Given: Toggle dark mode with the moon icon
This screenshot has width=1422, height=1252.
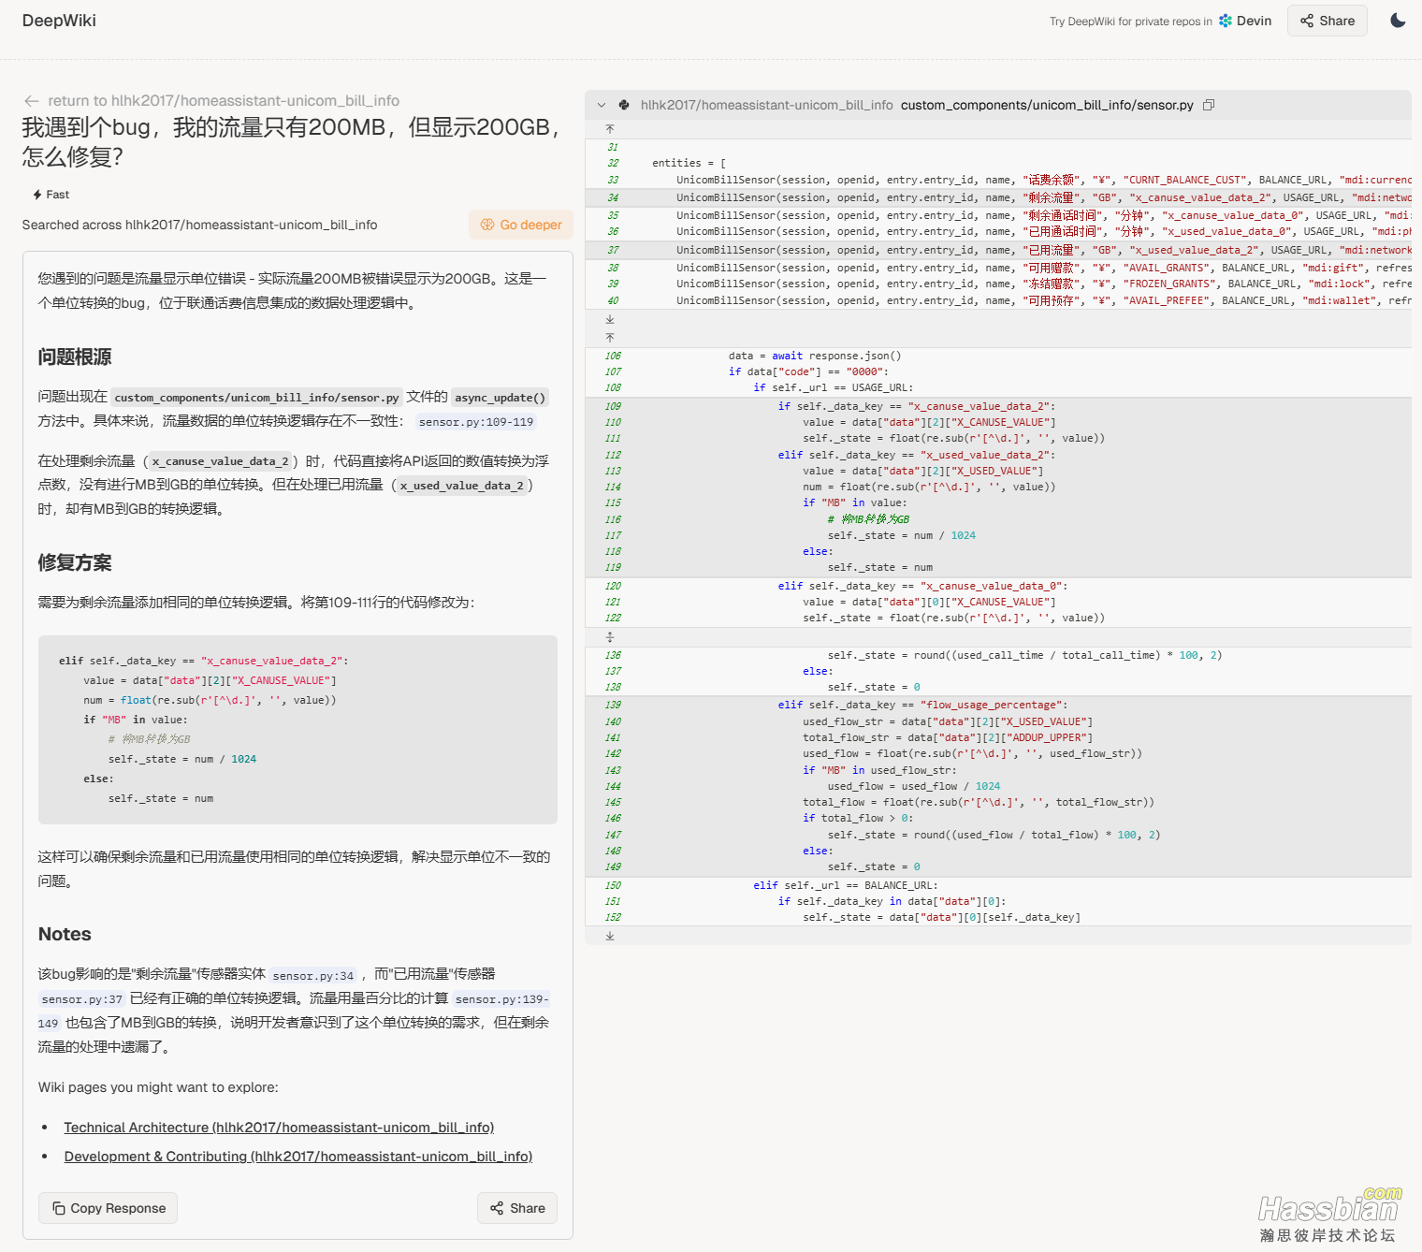Looking at the screenshot, I should pyautogui.click(x=1398, y=21).
